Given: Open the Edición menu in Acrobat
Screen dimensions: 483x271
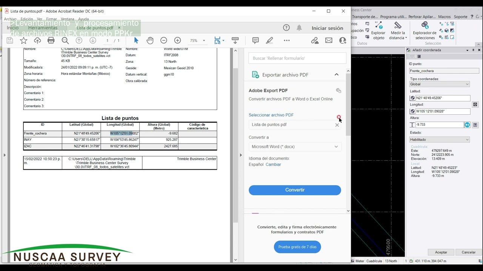Looking at the screenshot, I should 27,19.
